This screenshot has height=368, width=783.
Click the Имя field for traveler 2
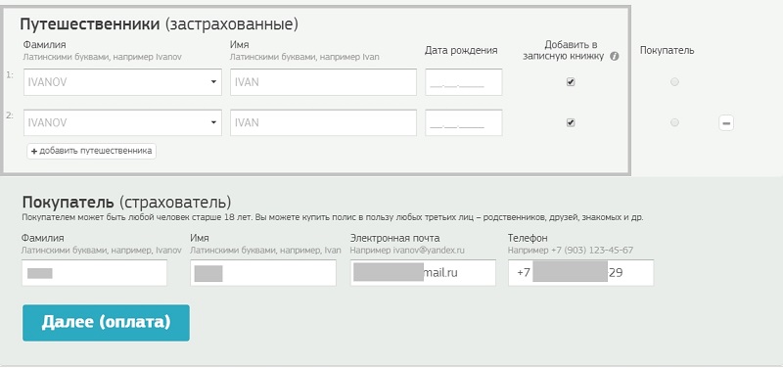[x=323, y=123]
